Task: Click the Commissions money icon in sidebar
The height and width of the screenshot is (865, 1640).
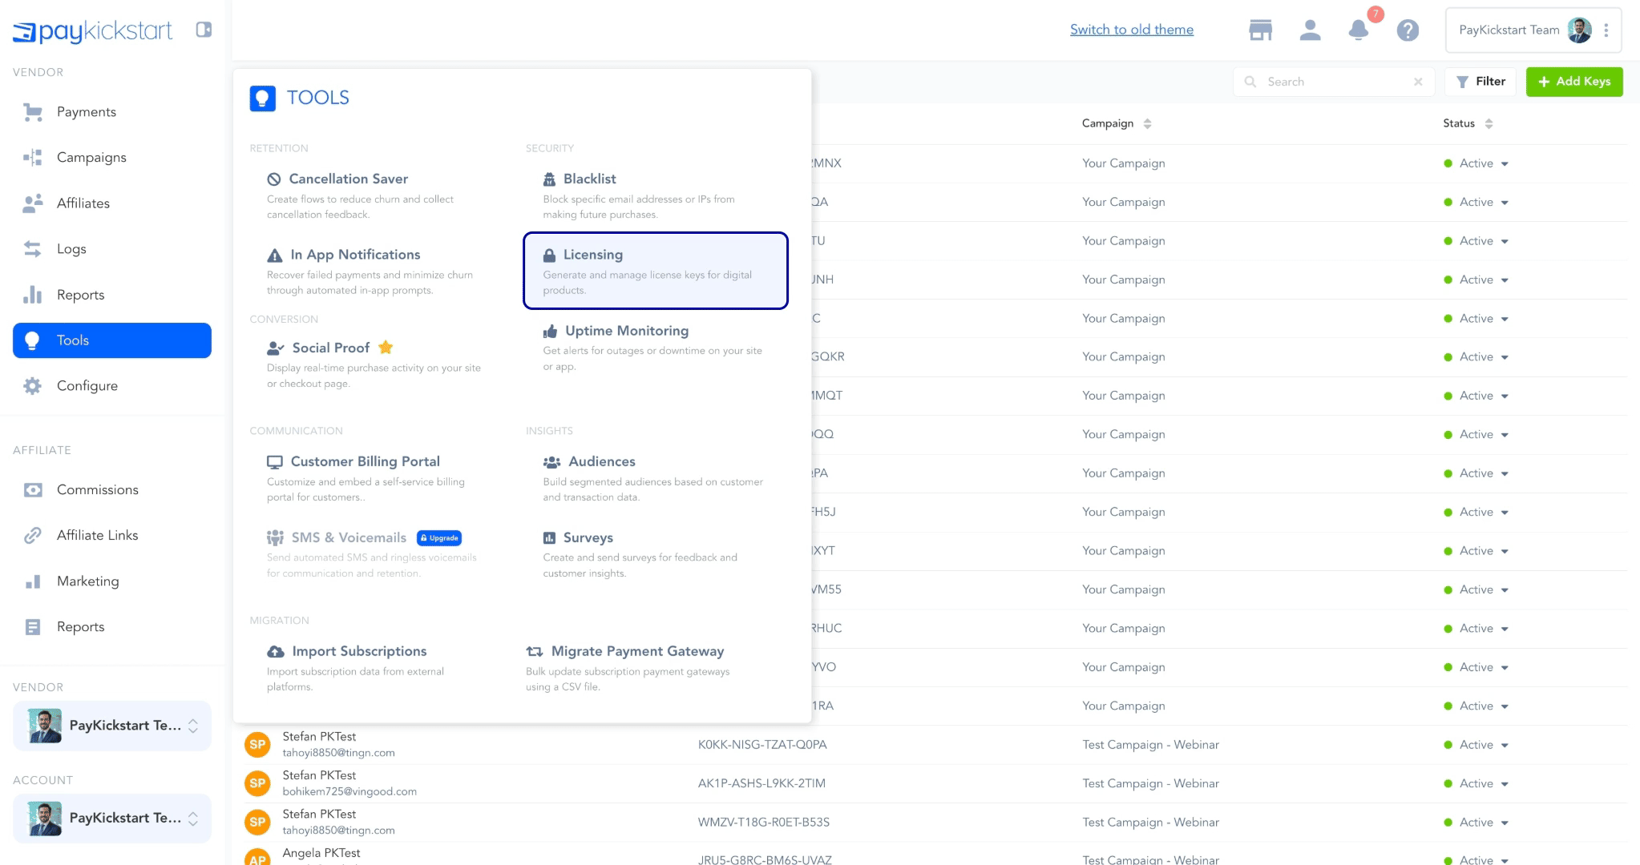Action: (33, 490)
